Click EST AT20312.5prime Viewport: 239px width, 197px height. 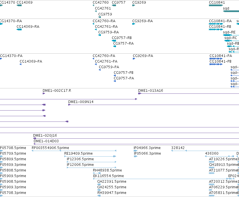pyautogui.click(x=223, y=182)
